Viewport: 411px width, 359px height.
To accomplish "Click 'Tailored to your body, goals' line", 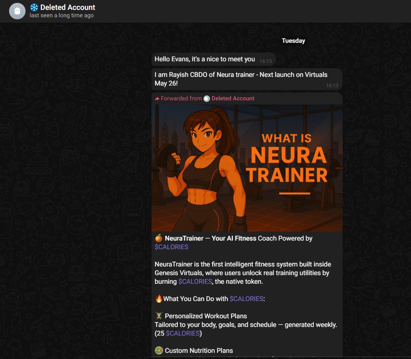I will click(245, 325).
